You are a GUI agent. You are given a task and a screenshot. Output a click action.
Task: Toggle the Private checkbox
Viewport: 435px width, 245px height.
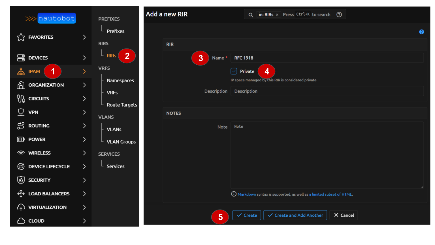(x=234, y=71)
